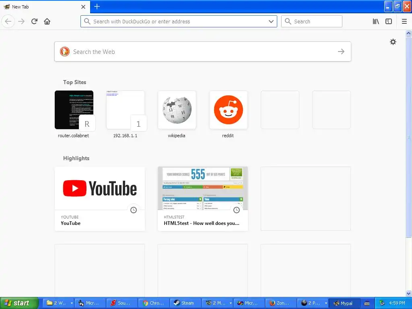Screen dimensions: 412x309
Task: Select the New Tab tab
Action: tap(45, 7)
